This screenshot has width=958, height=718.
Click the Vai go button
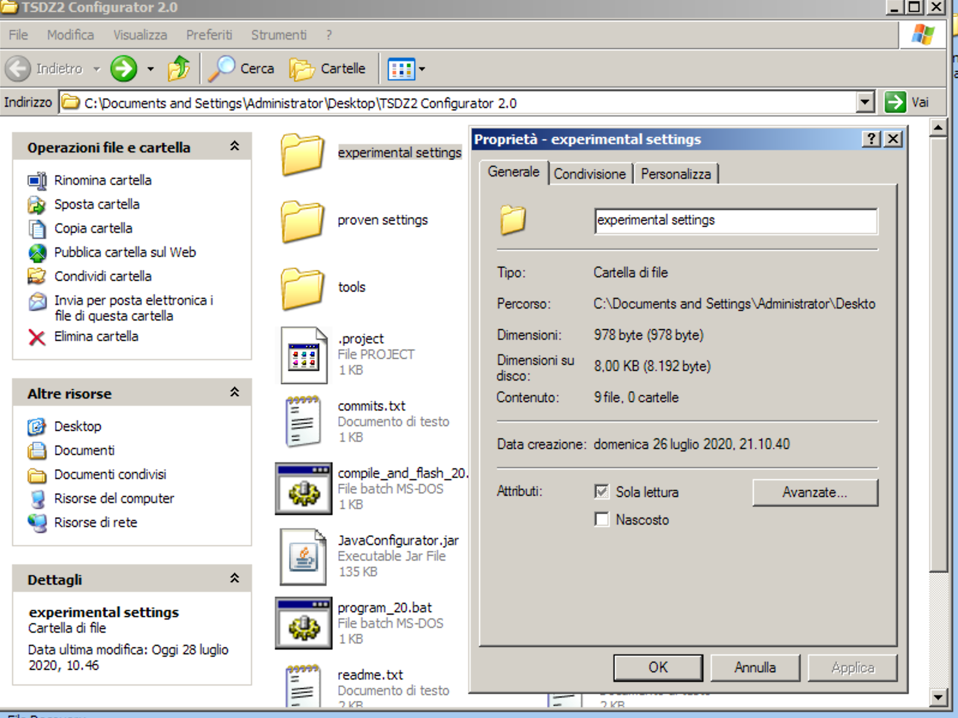(x=908, y=103)
